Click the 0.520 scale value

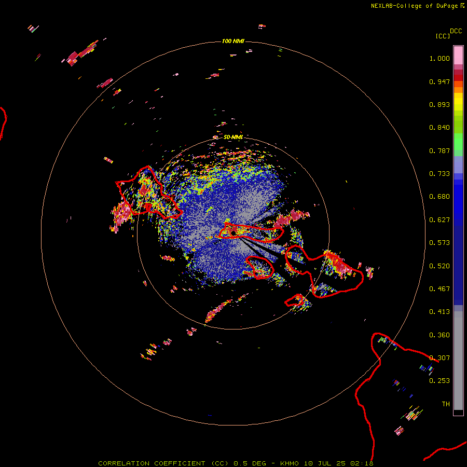click(439, 266)
